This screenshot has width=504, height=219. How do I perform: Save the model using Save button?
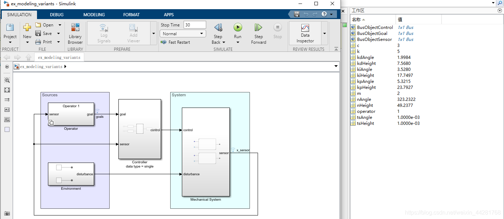pos(44,34)
